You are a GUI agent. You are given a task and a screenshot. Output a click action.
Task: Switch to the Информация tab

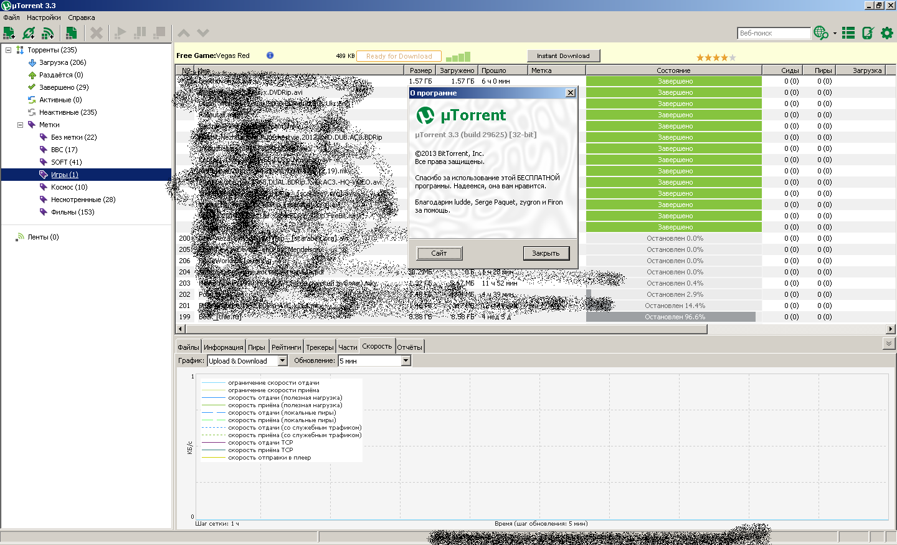coord(223,347)
